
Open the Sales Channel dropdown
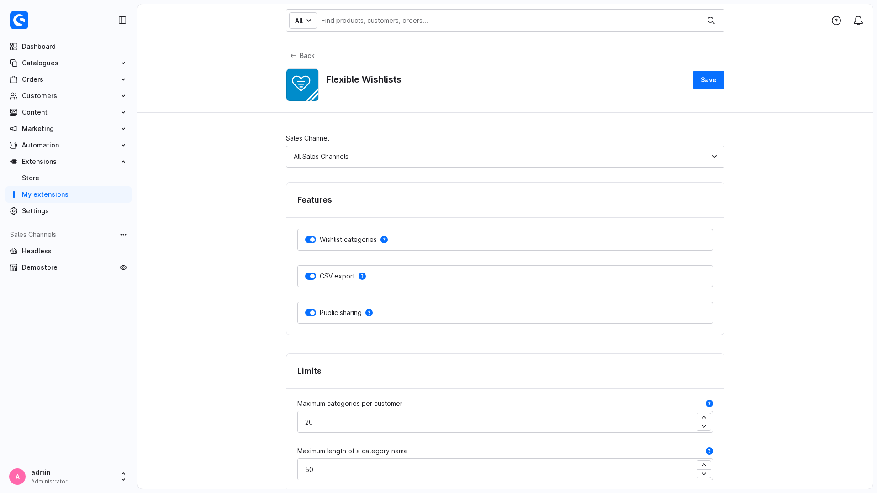[x=505, y=157]
